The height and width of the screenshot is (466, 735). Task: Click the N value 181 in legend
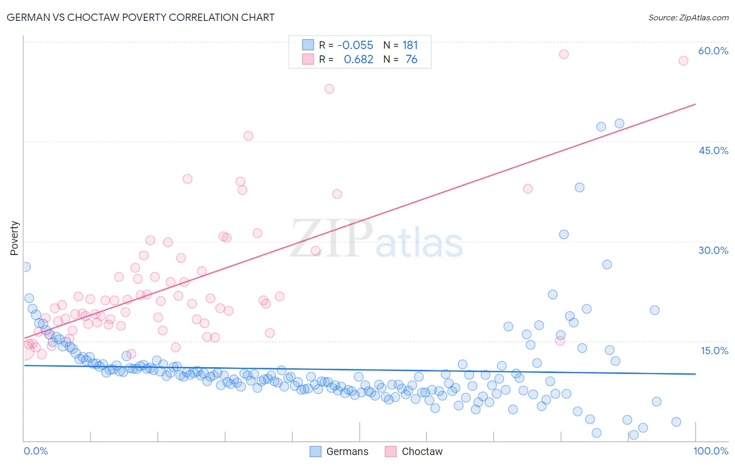410,45
